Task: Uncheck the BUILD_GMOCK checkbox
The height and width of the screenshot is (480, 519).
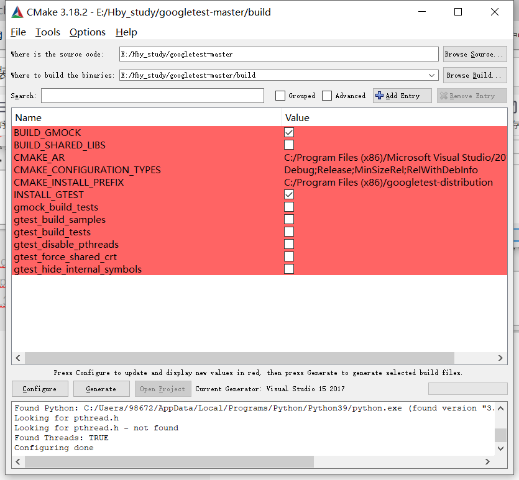Action: (x=288, y=132)
